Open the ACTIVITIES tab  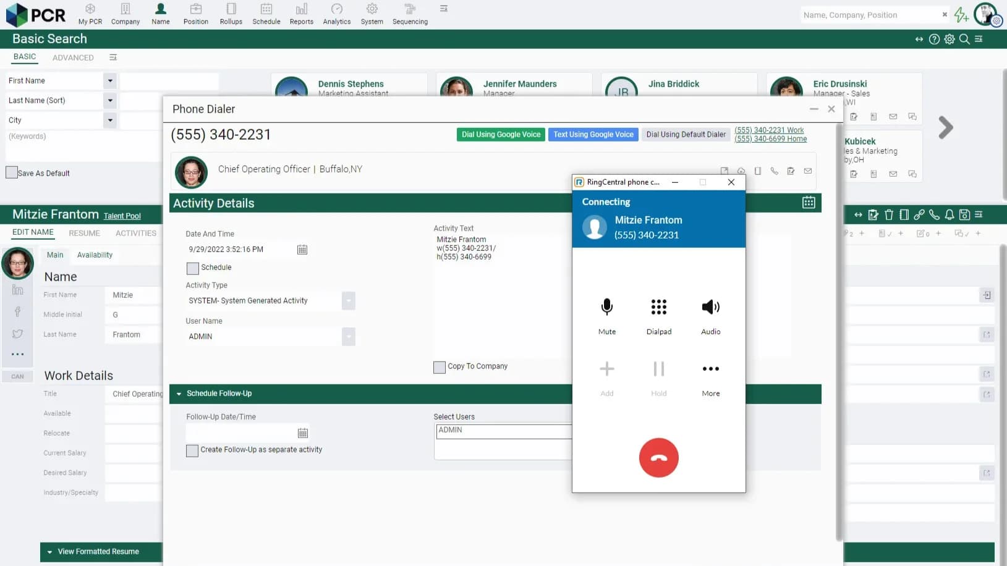tap(136, 233)
